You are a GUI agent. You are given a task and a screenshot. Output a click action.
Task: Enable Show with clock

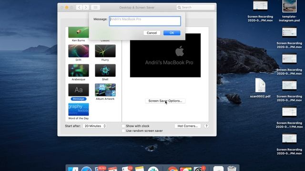pos(123,126)
